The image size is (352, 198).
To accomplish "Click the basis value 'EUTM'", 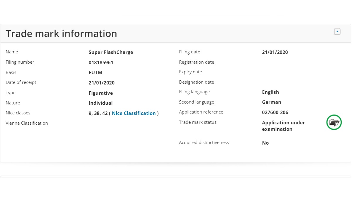I will pyautogui.click(x=95, y=72).
